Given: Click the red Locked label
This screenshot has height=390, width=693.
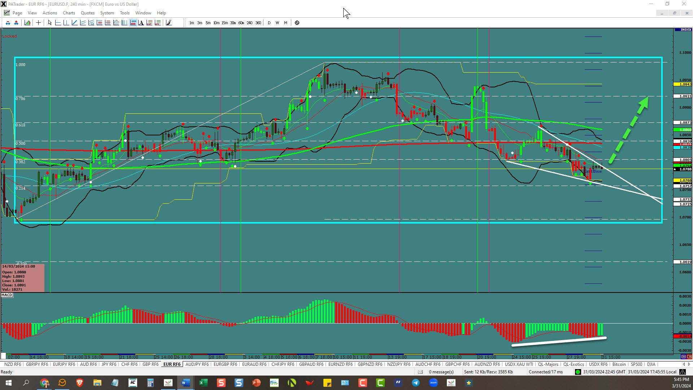Looking at the screenshot, I should (10, 36).
